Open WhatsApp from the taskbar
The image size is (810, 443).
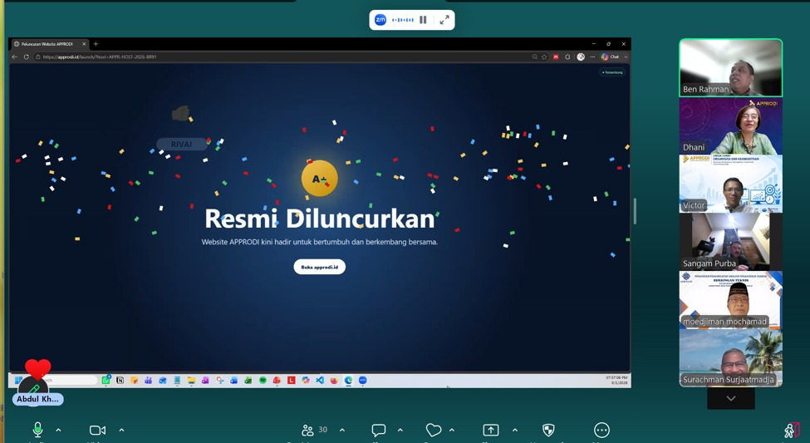coord(106,381)
